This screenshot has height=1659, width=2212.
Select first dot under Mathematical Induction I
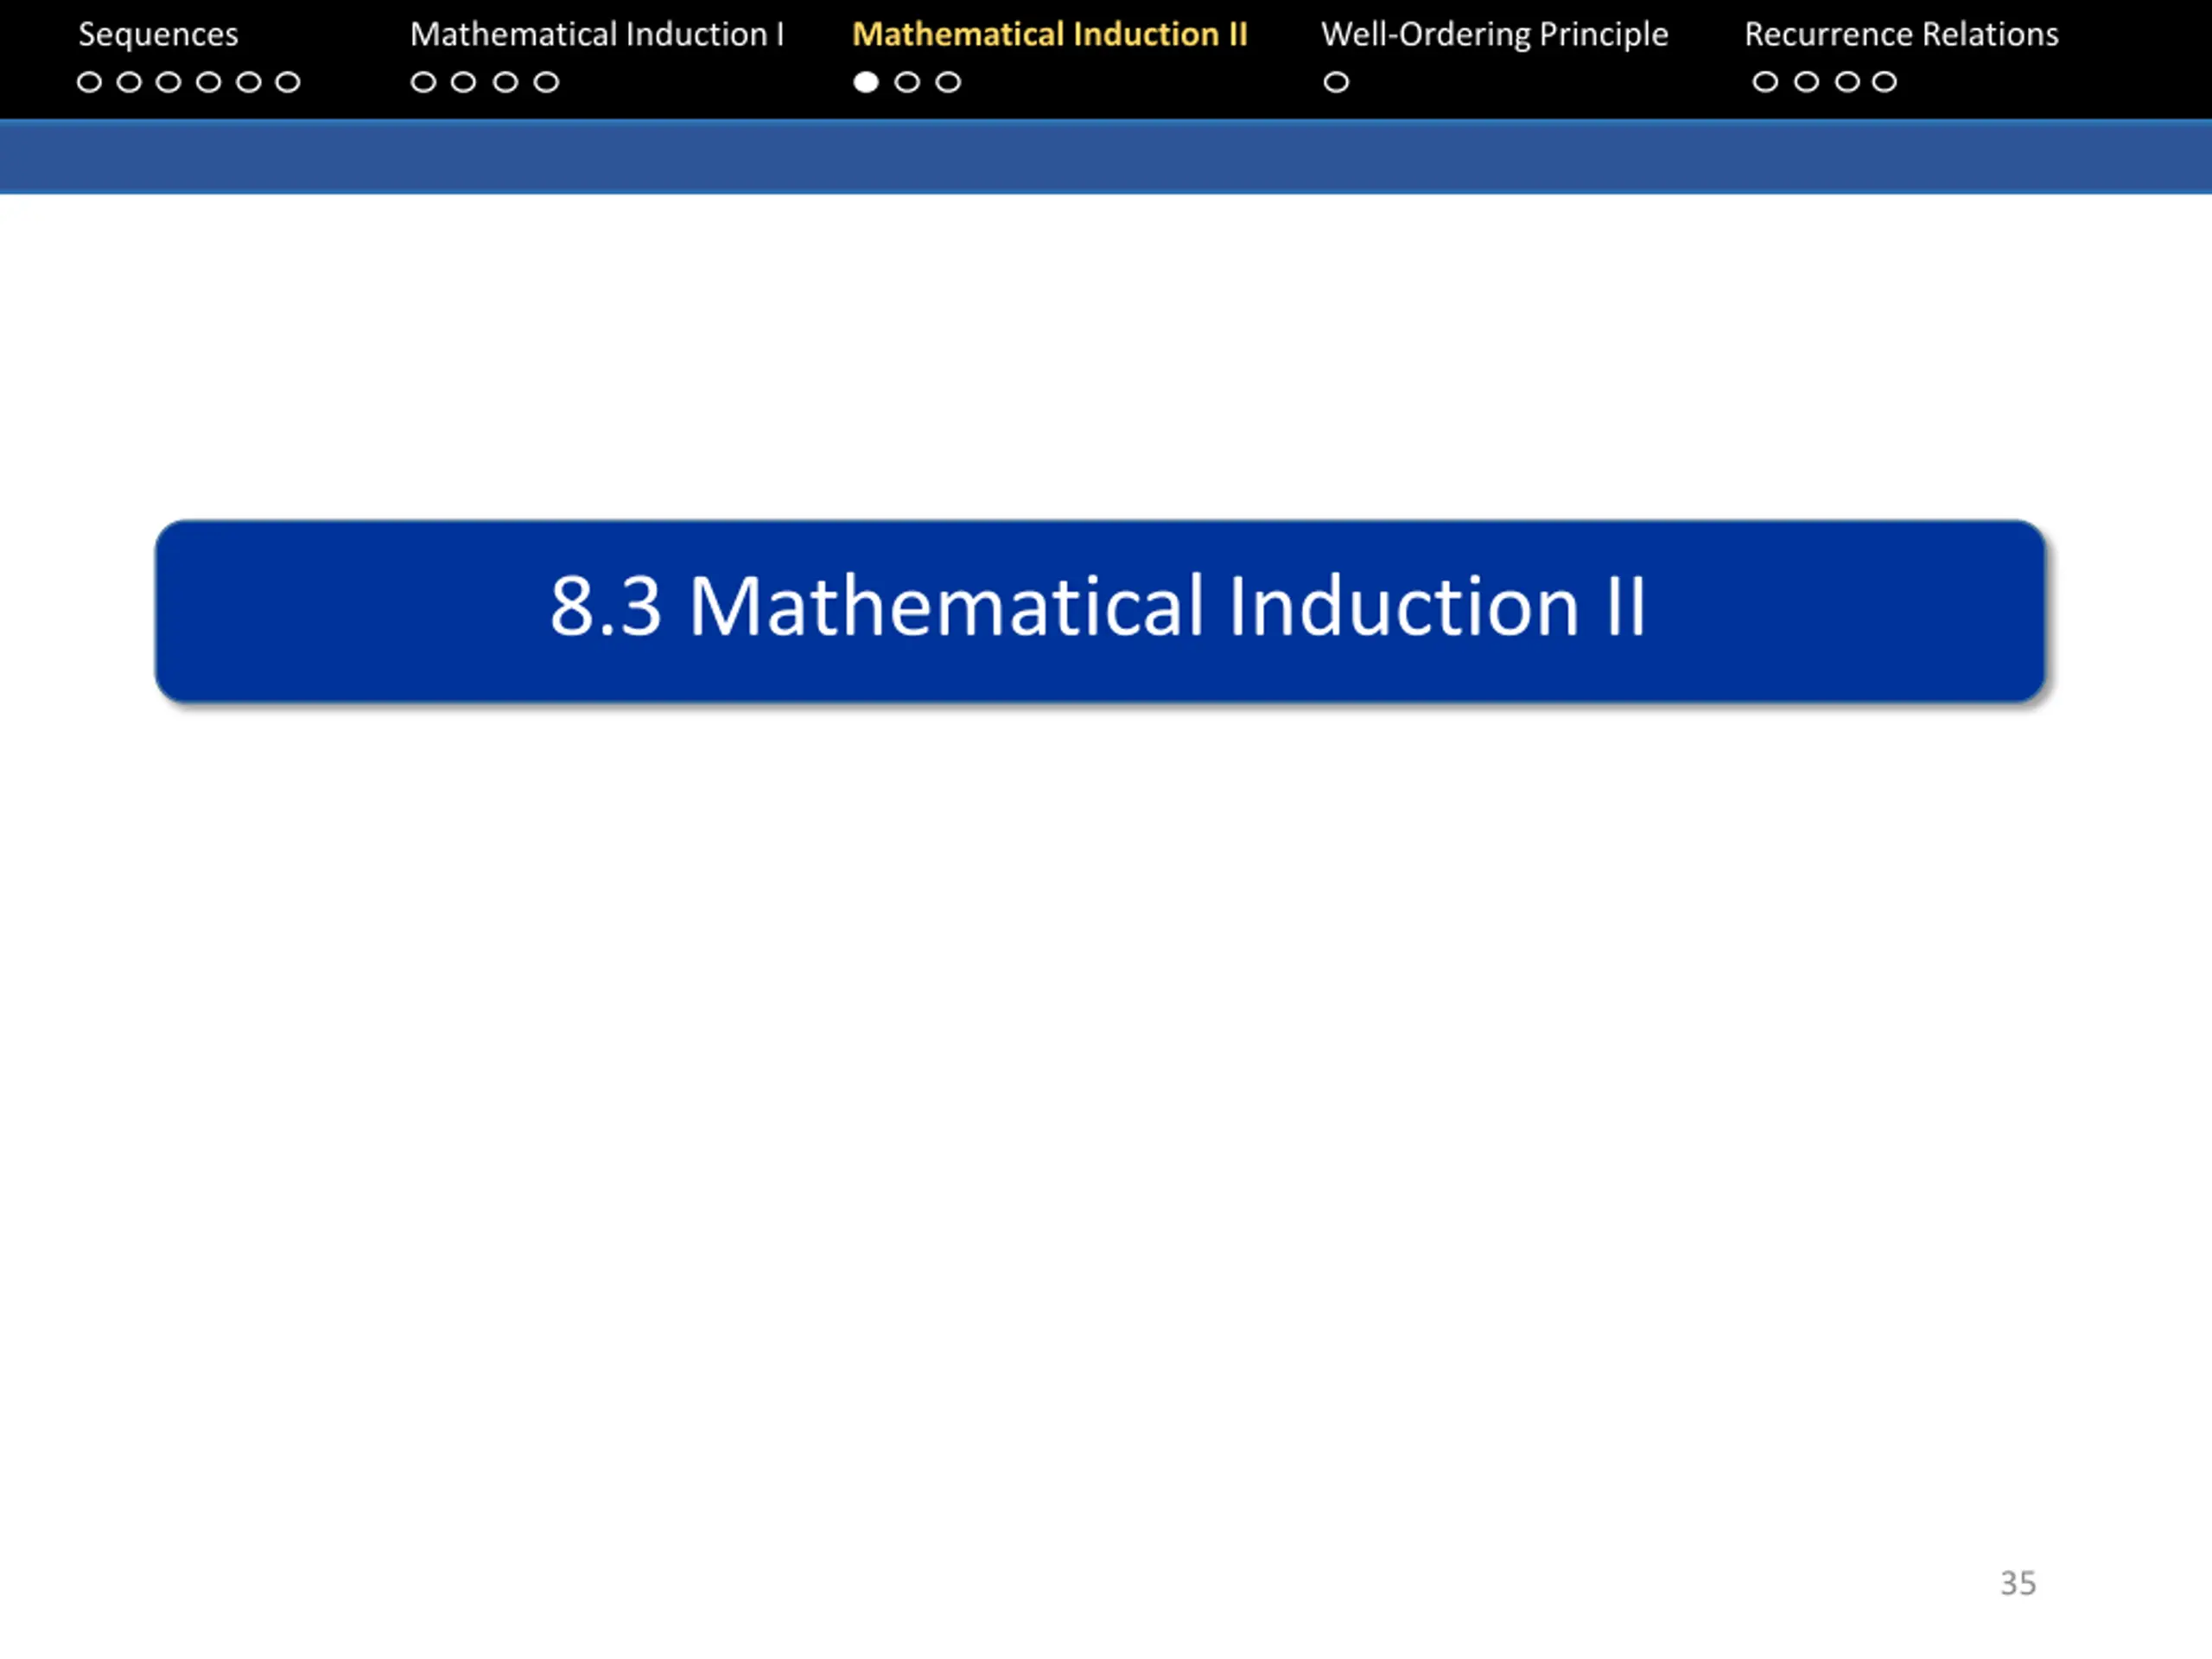[423, 82]
